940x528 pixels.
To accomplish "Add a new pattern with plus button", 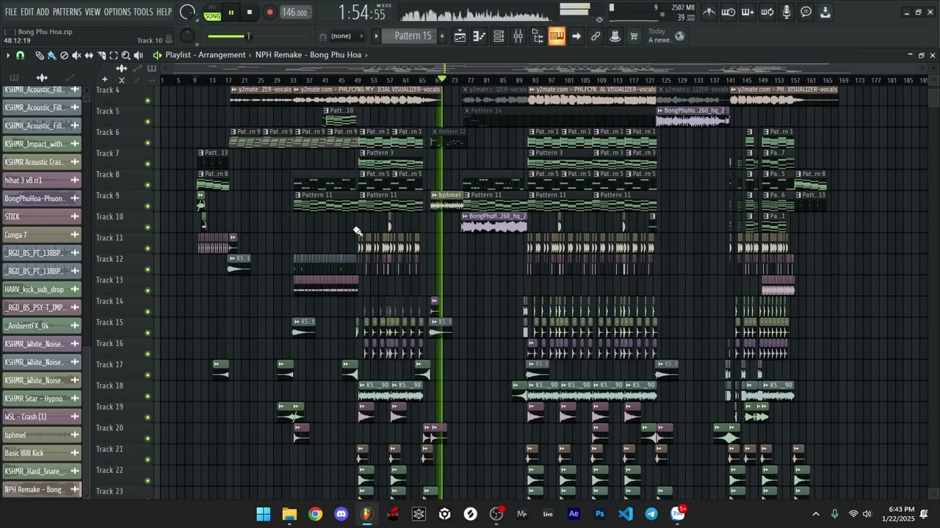I will coord(442,36).
